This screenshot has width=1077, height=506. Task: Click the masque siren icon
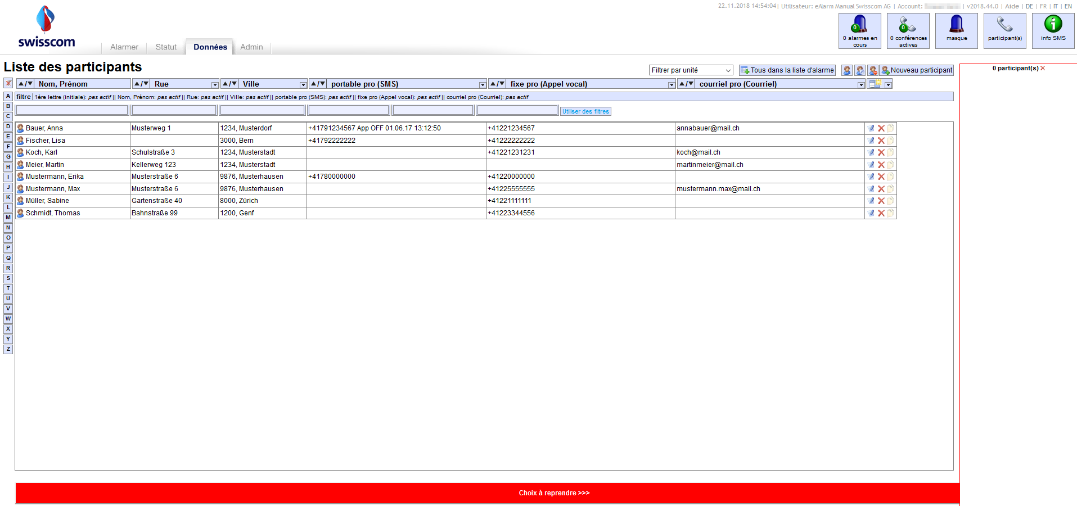click(x=956, y=30)
